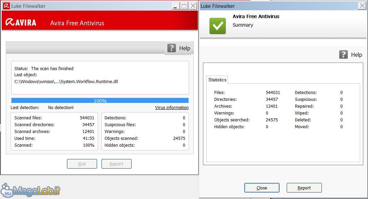Screen dimensions: 368x199
Task: Click the 'Hidden objects:' label in Statistics
Action: click(x=229, y=127)
